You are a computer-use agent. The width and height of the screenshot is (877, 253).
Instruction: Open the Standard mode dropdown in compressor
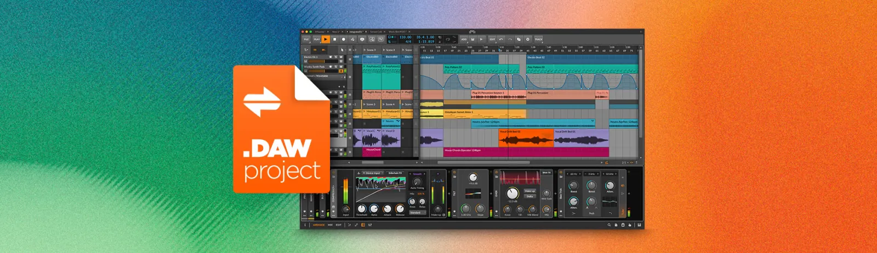tap(418, 213)
